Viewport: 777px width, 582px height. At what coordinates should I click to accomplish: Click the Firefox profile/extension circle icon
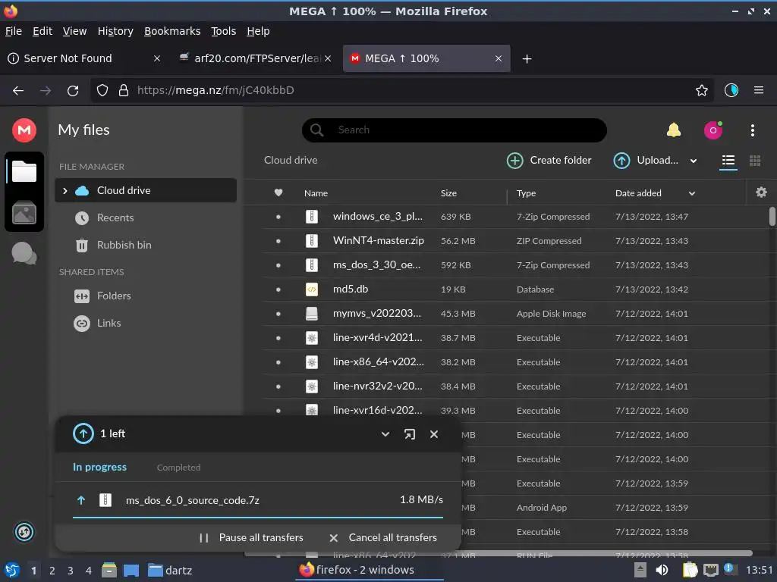pos(731,90)
